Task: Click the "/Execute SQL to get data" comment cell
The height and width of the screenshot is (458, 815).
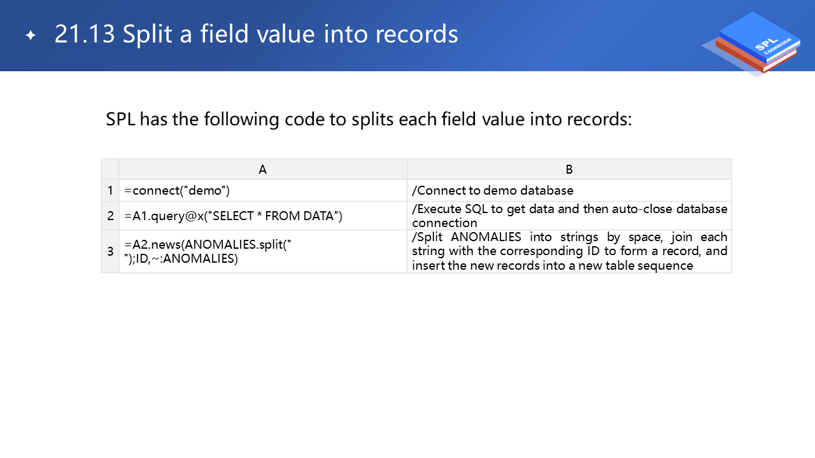Action: [569, 216]
